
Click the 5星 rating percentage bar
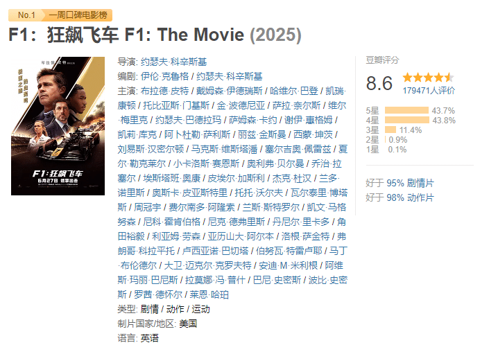(406, 110)
